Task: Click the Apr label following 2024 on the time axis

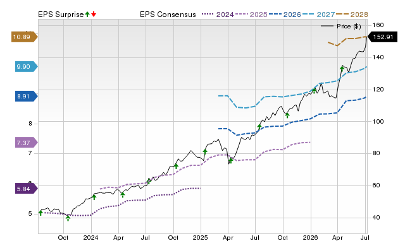Action: pos(118,237)
